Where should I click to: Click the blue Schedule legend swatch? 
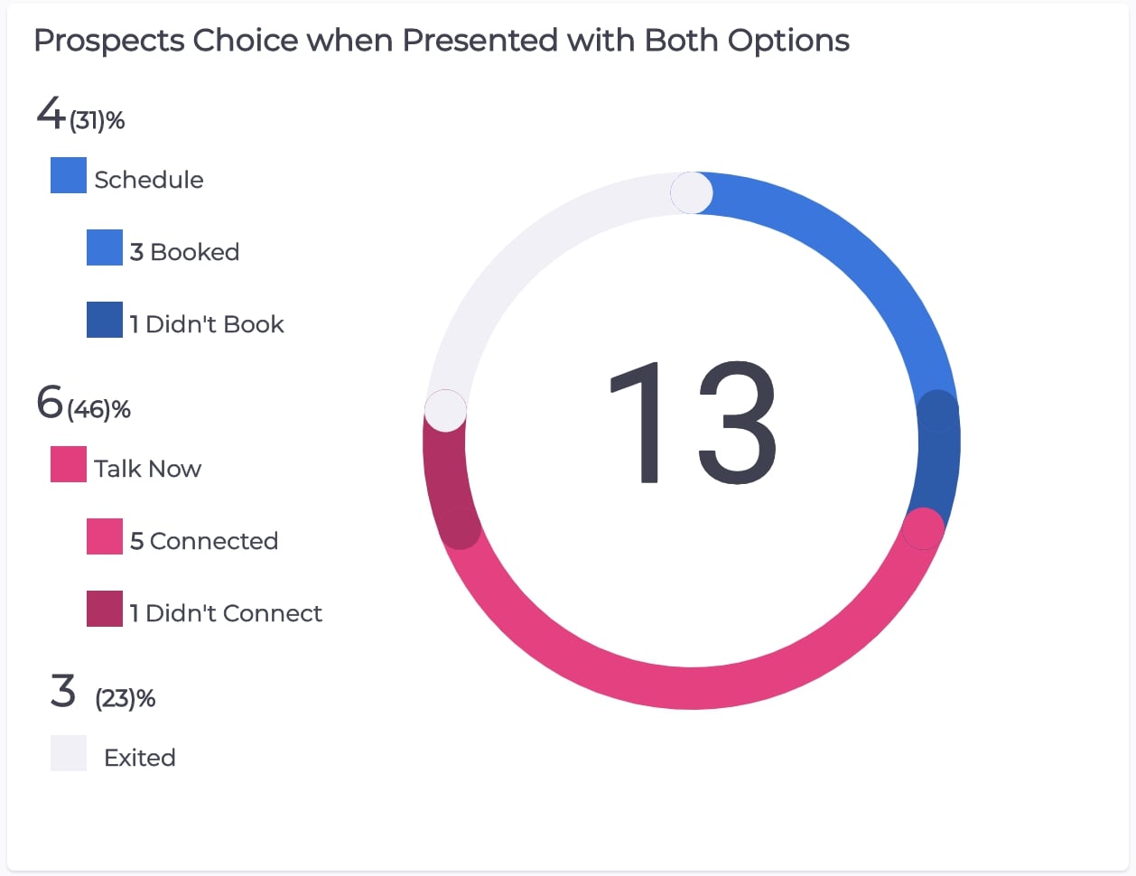69,175
